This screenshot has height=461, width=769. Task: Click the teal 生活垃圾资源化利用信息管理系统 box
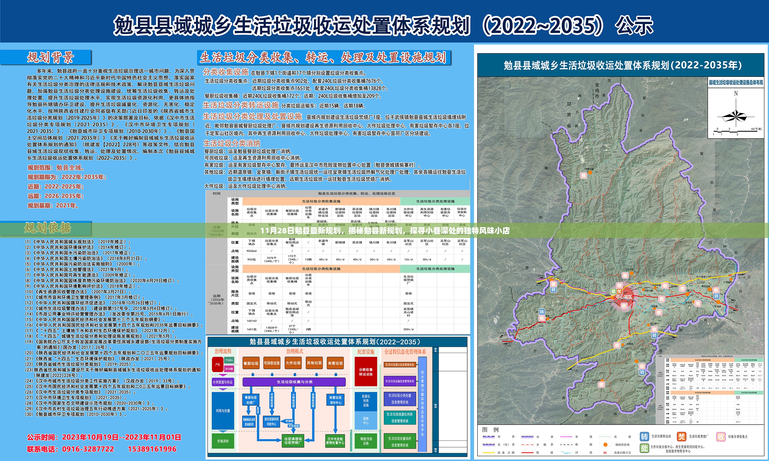400,417
